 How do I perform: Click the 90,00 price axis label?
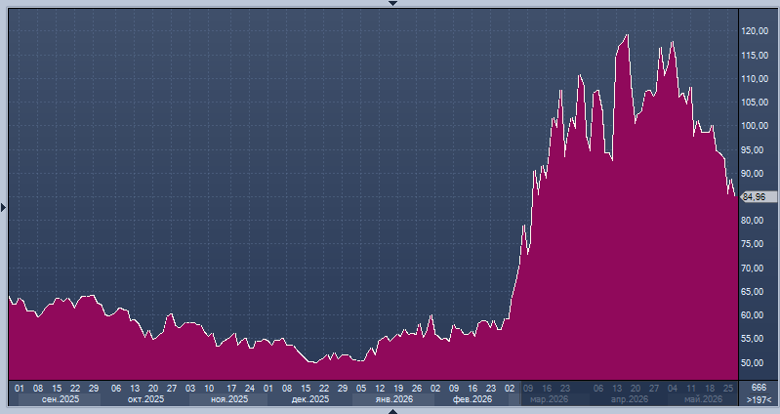point(755,173)
